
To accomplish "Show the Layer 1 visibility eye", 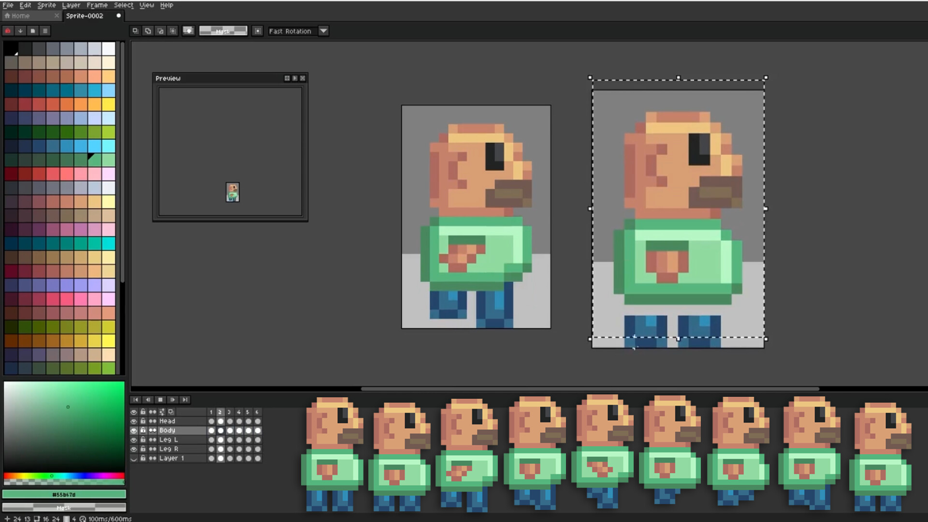I will click(134, 458).
